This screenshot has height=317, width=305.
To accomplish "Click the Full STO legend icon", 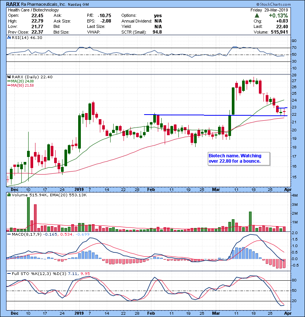I will pos(9,273).
